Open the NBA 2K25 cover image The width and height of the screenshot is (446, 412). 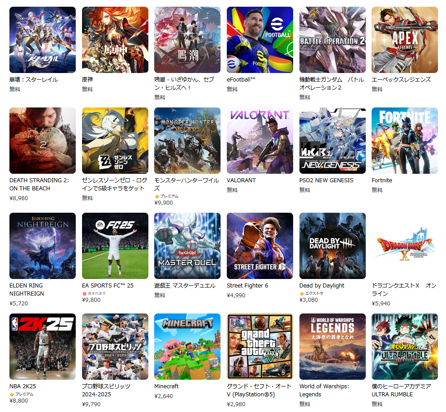(43, 347)
